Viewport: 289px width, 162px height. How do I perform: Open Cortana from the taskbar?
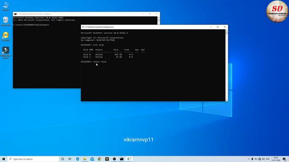pos(62,159)
